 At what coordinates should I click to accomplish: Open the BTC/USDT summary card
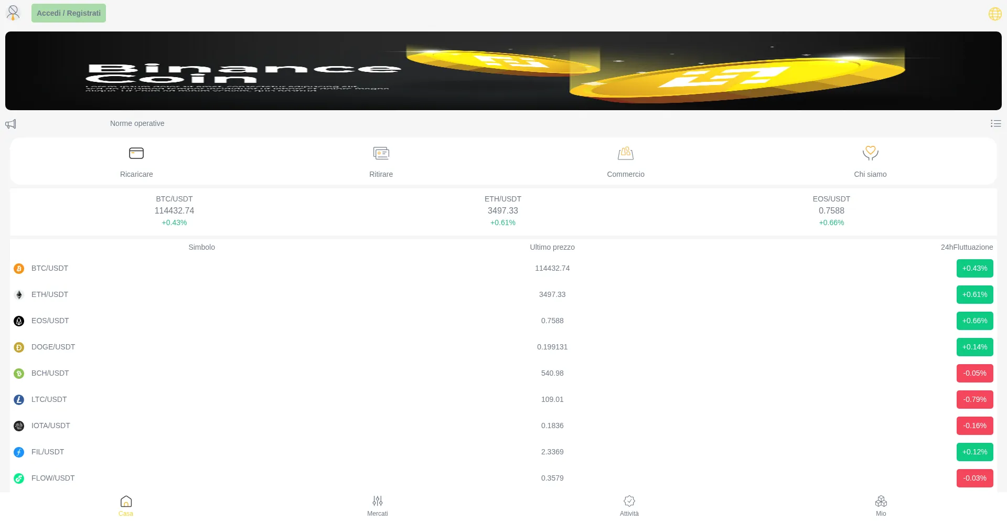[x=174, y=211]
